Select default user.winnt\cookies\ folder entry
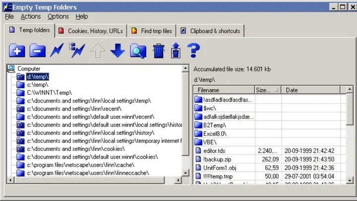Viewport: 357px width, 201px height. pos(92,157)
